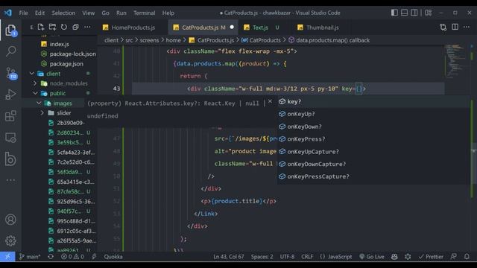The image size is (477, 268).
Task: Refresh the explorer file tree
Action: click(x=64, y=28)
